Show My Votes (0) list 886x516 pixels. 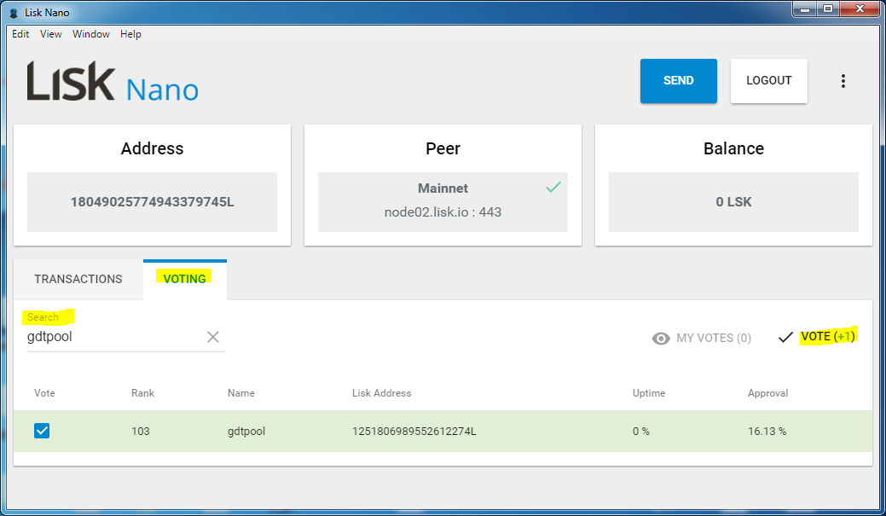click(x=702, y=338)
